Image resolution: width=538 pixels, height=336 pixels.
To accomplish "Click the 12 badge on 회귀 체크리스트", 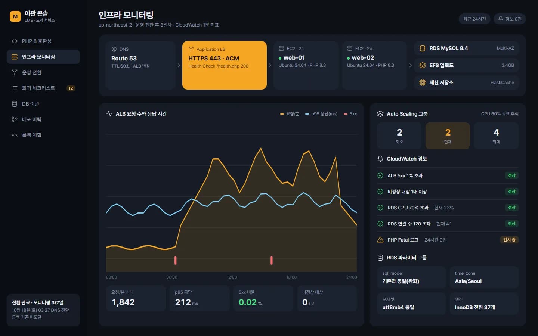I will click(x=71, y=88).
